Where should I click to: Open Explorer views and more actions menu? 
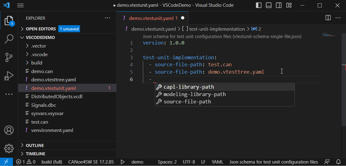tap(107, 18)
